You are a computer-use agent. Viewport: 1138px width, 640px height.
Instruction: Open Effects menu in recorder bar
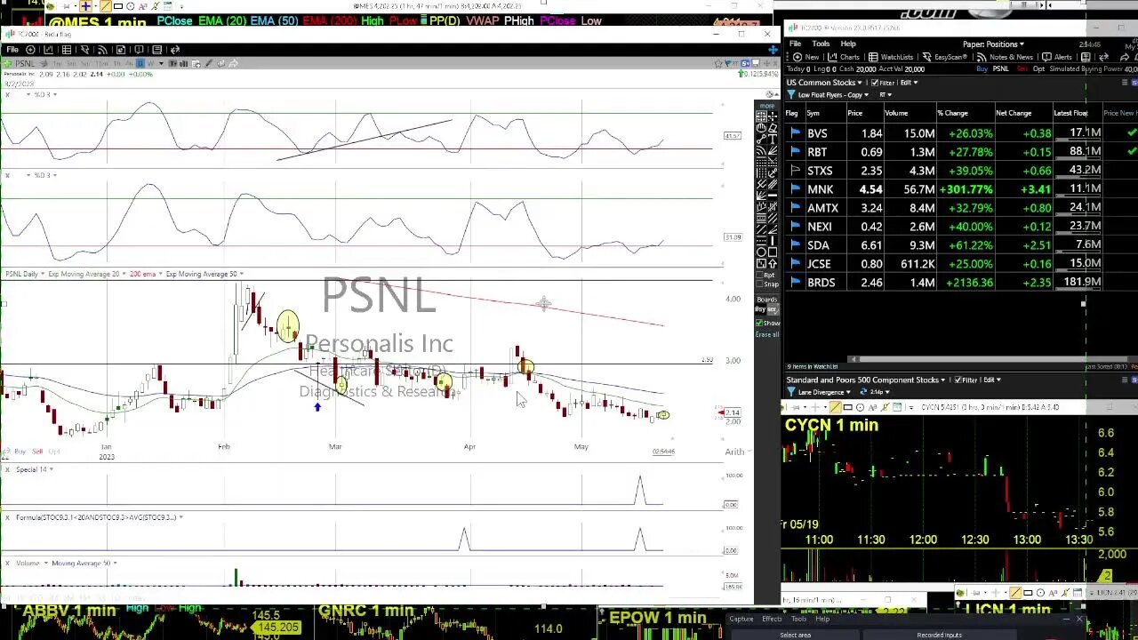[771, 620]
